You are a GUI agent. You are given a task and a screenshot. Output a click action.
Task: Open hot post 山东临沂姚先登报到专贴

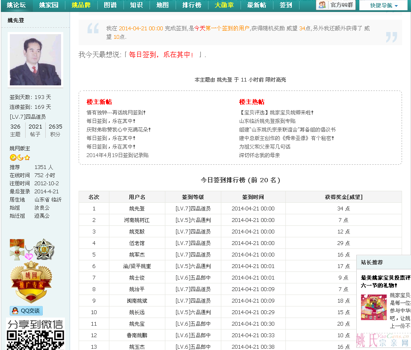pos(267,121)
